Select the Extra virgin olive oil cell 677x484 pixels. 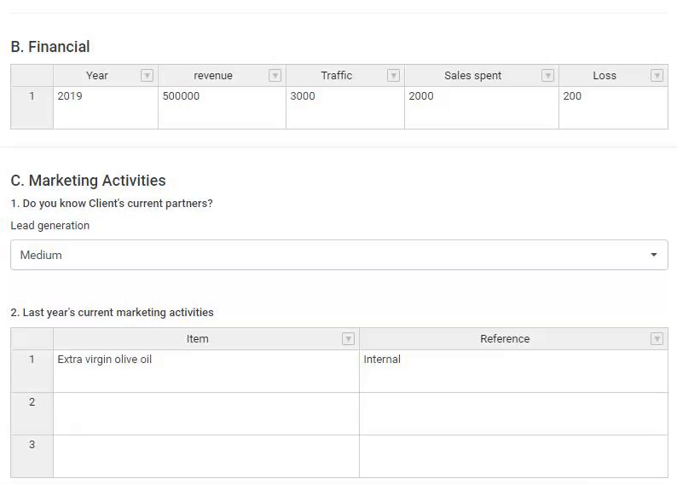pyautogui.click(x=206, y=371)
